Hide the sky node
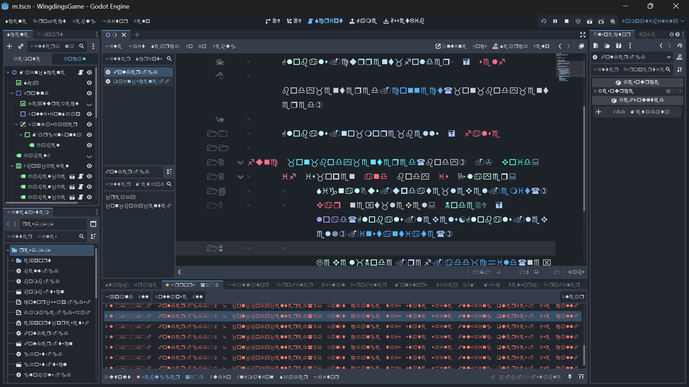689x387 pixels. [89, 83]
